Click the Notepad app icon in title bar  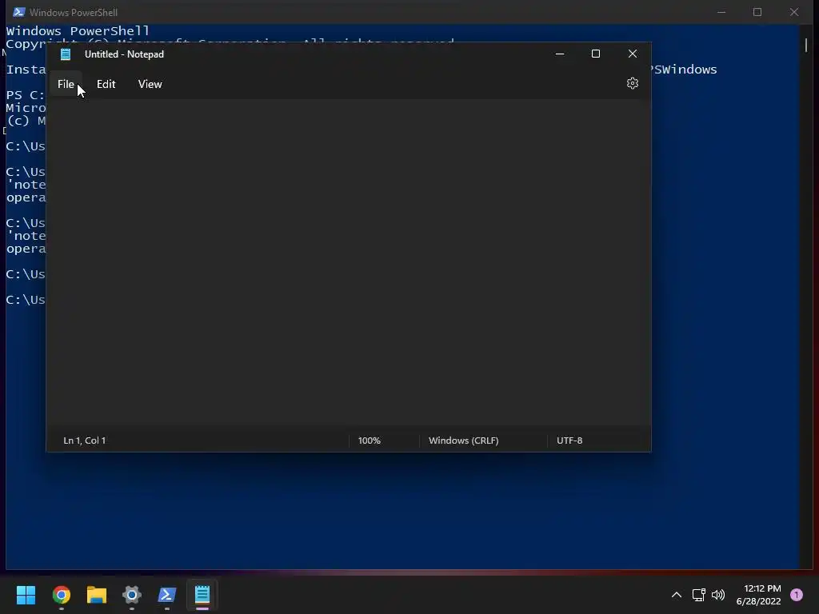(x=66, y=54)
